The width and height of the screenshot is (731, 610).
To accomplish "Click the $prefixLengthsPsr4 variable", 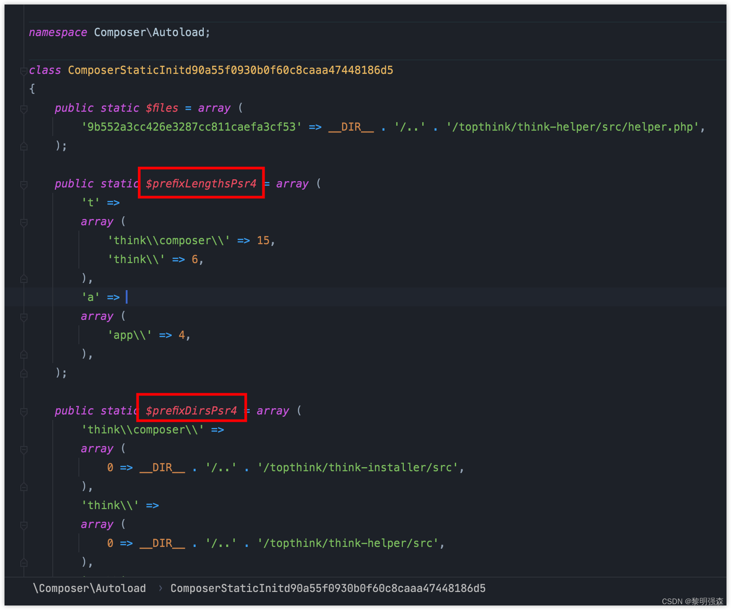I will (201, 184).
